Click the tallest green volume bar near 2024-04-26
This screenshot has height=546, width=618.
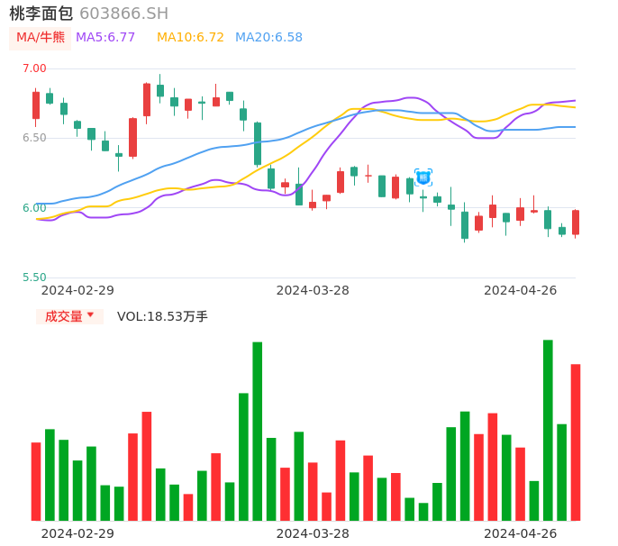coord(548,430)
